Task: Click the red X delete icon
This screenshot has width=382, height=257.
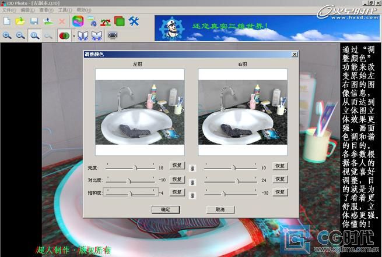Action: [x=62, y=22]
